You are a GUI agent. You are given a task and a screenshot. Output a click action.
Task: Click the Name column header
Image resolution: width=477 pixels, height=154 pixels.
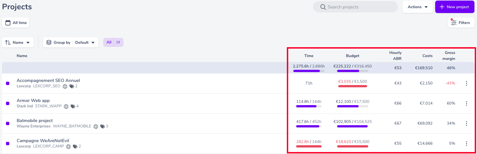pos(22,56)
